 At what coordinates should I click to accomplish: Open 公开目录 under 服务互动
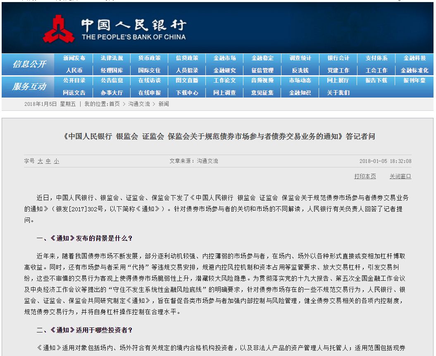[74, 80]
